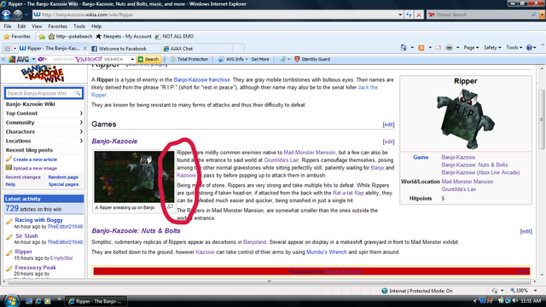Viewport: 546px width, 307px height.
Task: Click the green AVG Search button
Action: point(148,59)
